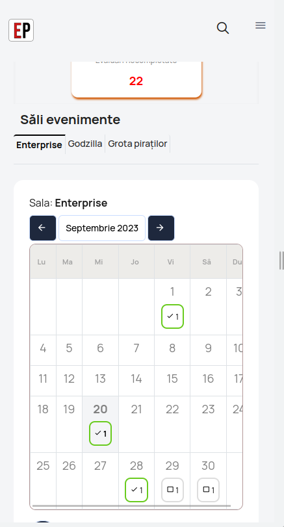
Task: Switch to the Godzilla tab
Action: pos(85,144)
